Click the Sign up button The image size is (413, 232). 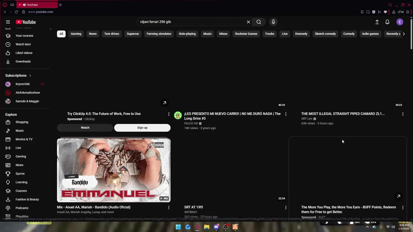coord(142,128)
